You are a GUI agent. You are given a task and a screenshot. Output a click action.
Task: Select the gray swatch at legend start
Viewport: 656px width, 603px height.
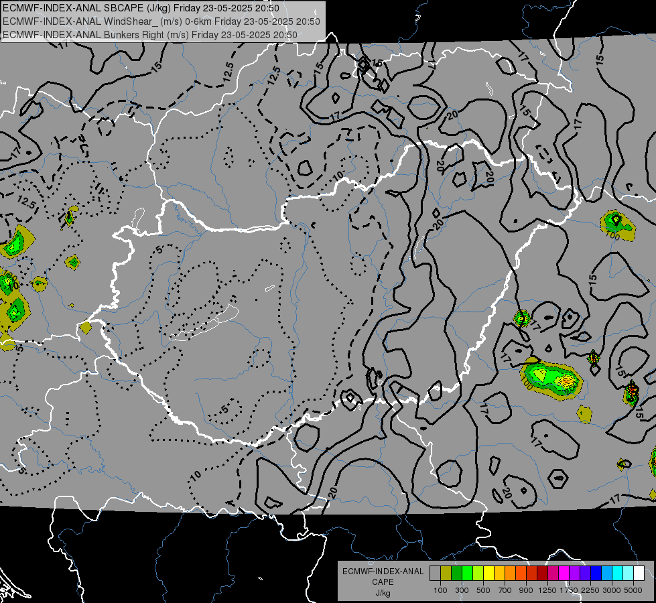[x=435, y=574]
